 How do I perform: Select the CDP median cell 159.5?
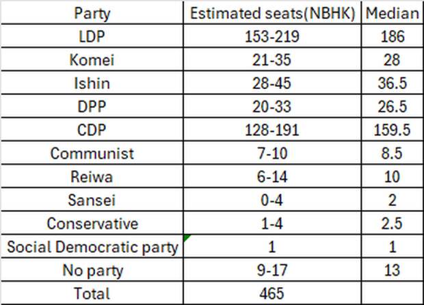point(393,129)
